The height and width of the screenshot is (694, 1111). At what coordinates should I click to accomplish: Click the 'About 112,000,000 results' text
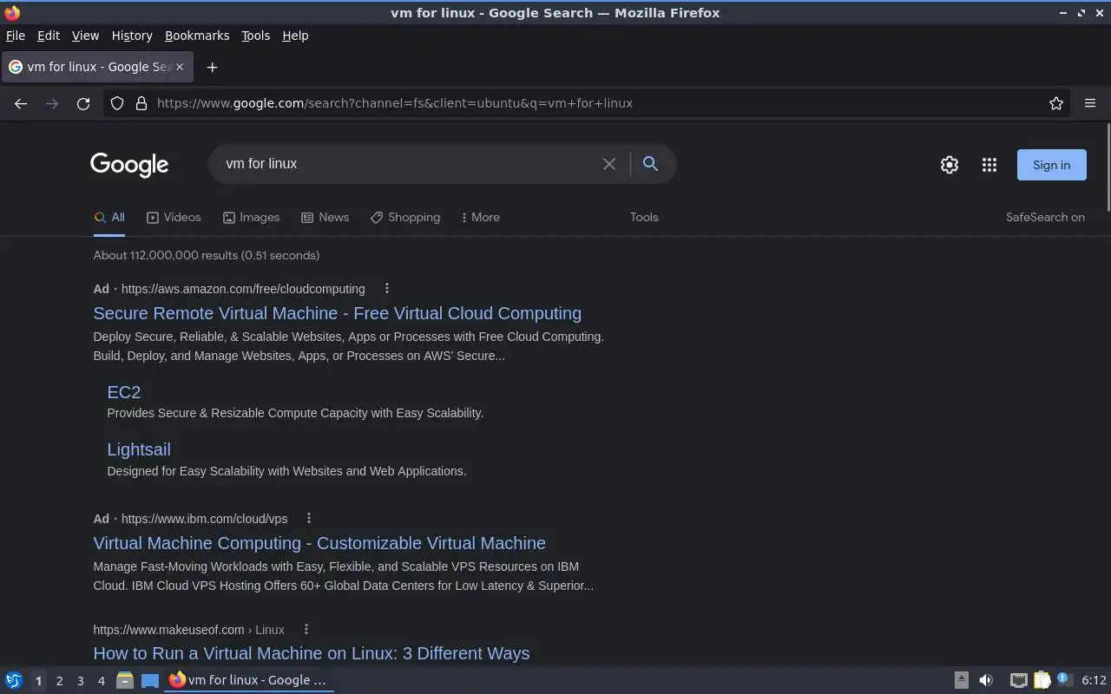(207, 255)
